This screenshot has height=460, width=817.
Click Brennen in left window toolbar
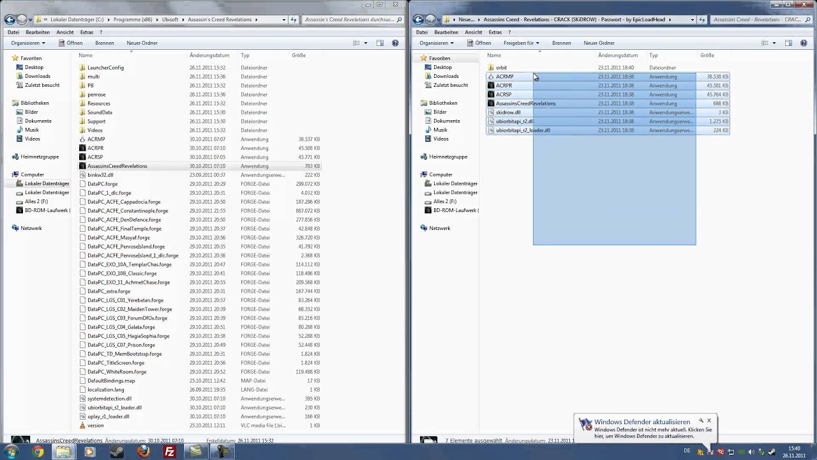click(105, 43)
